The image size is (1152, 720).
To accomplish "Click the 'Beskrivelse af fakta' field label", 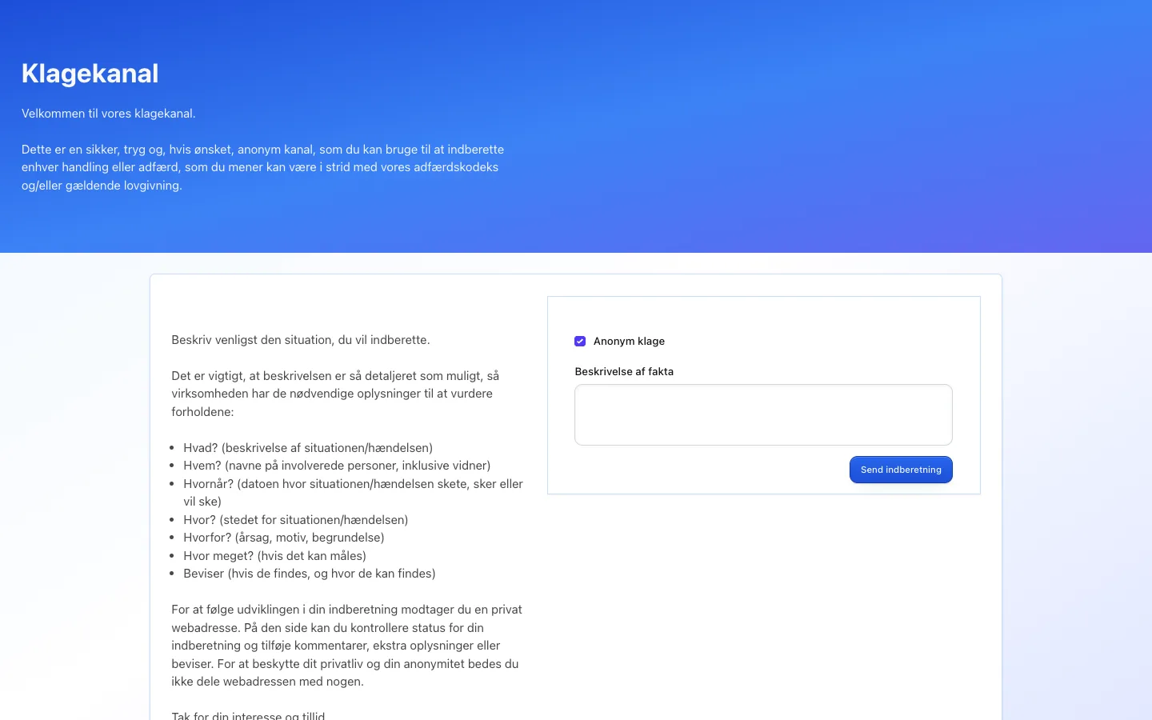I will pos(624,371).
